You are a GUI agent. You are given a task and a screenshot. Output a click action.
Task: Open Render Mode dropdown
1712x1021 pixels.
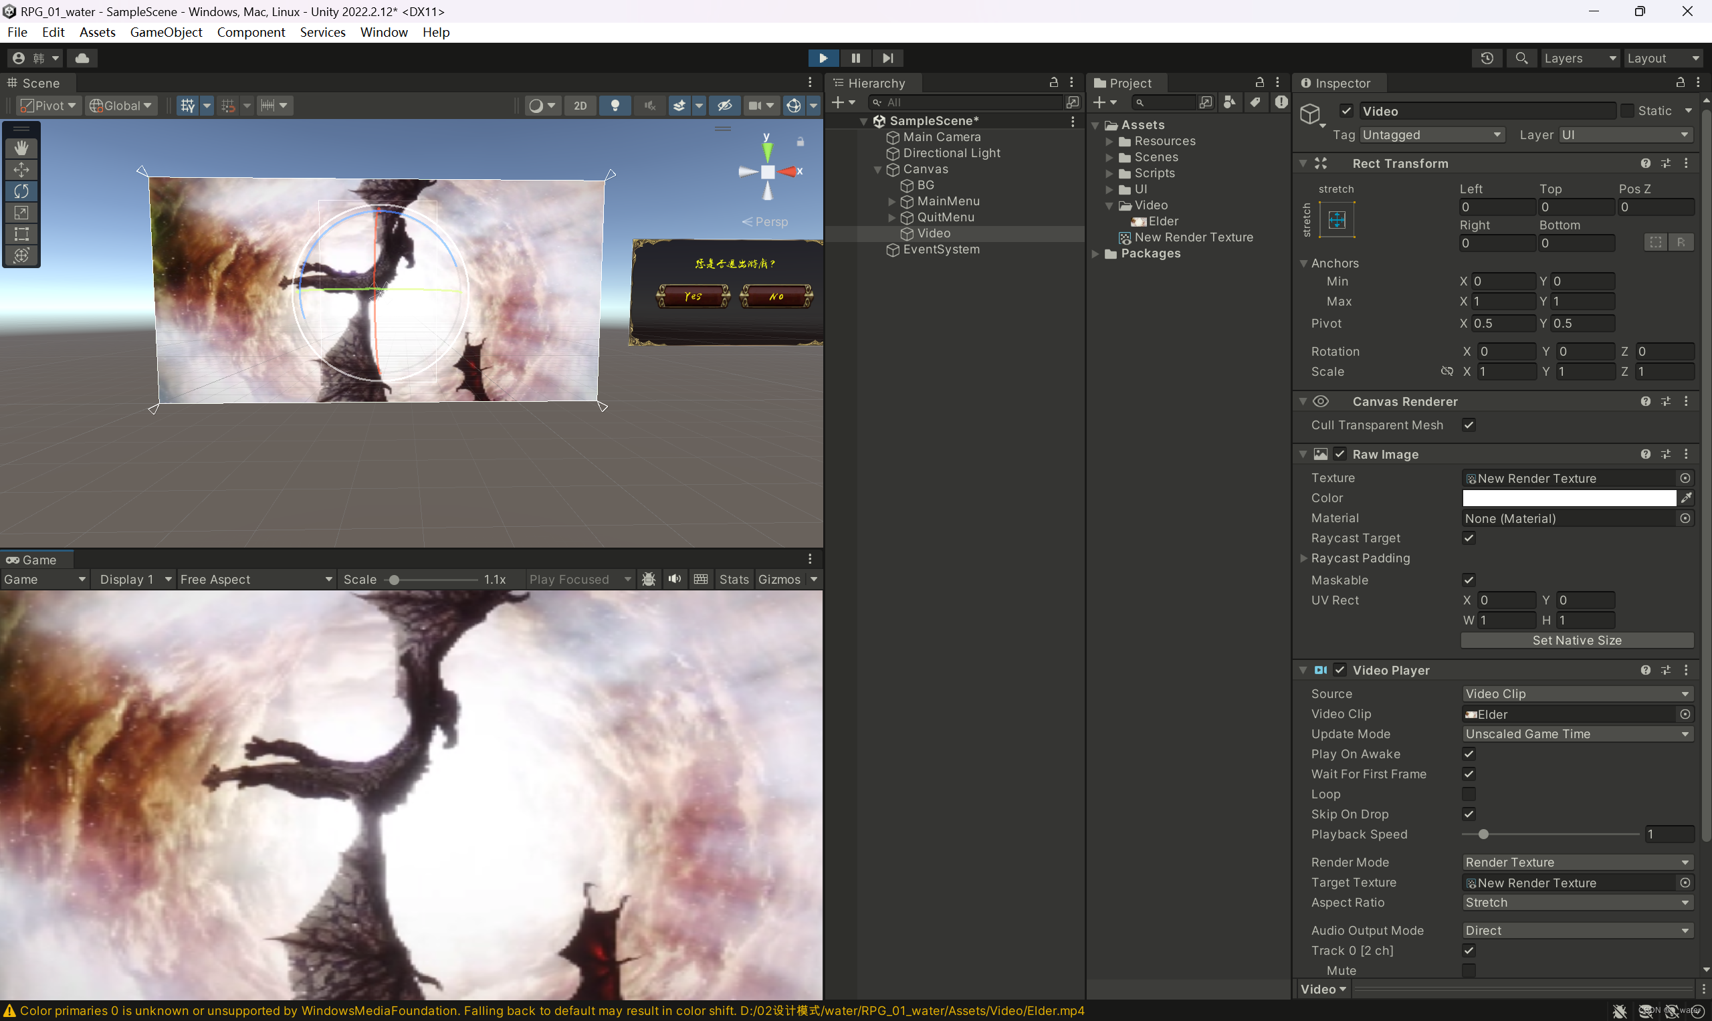click(1577, 862)
